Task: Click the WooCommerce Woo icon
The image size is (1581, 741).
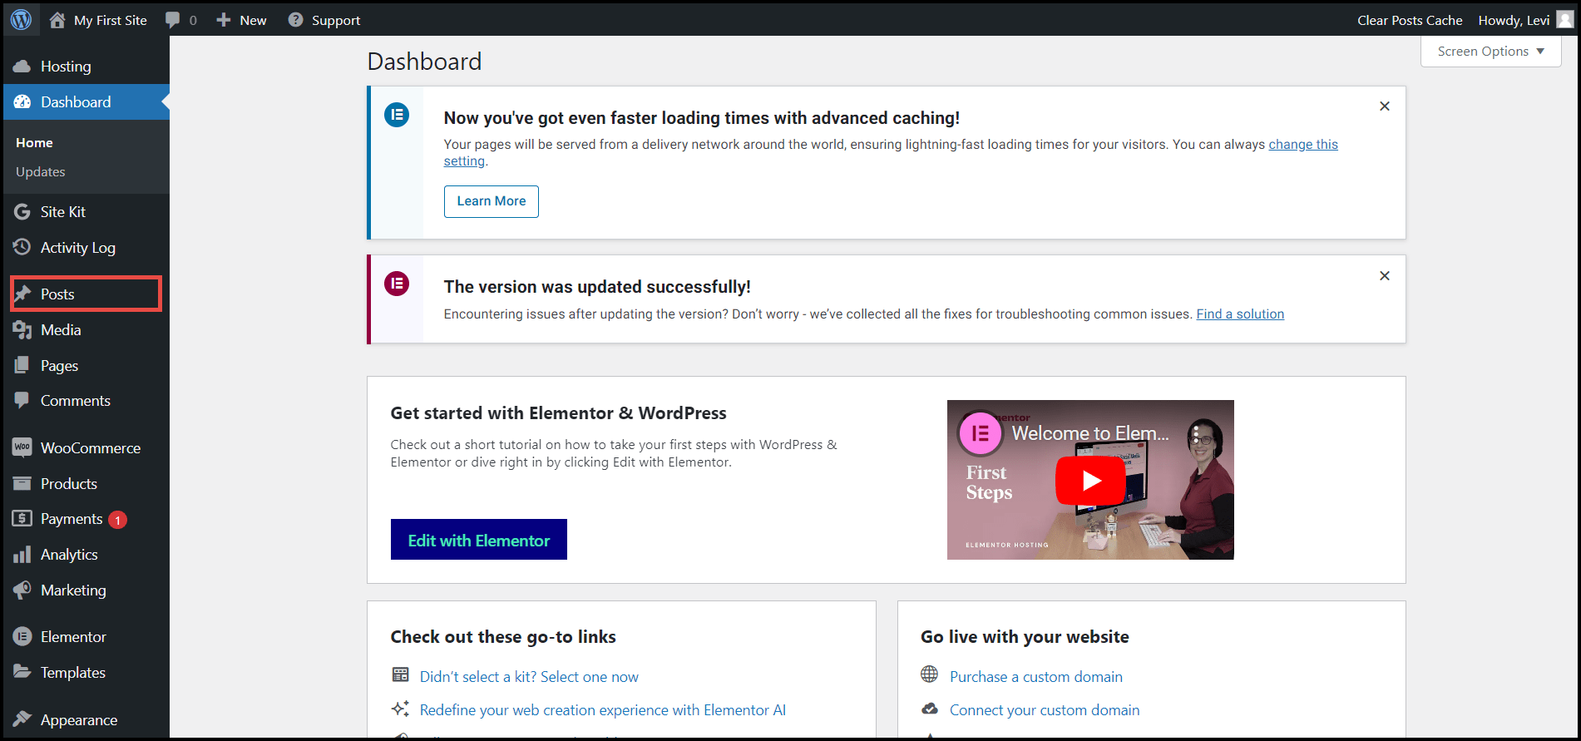Action: (22, 447)
